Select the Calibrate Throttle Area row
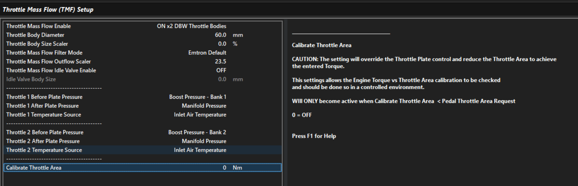The width and height of the screenshot is (578, 186). tap(142, 168)
